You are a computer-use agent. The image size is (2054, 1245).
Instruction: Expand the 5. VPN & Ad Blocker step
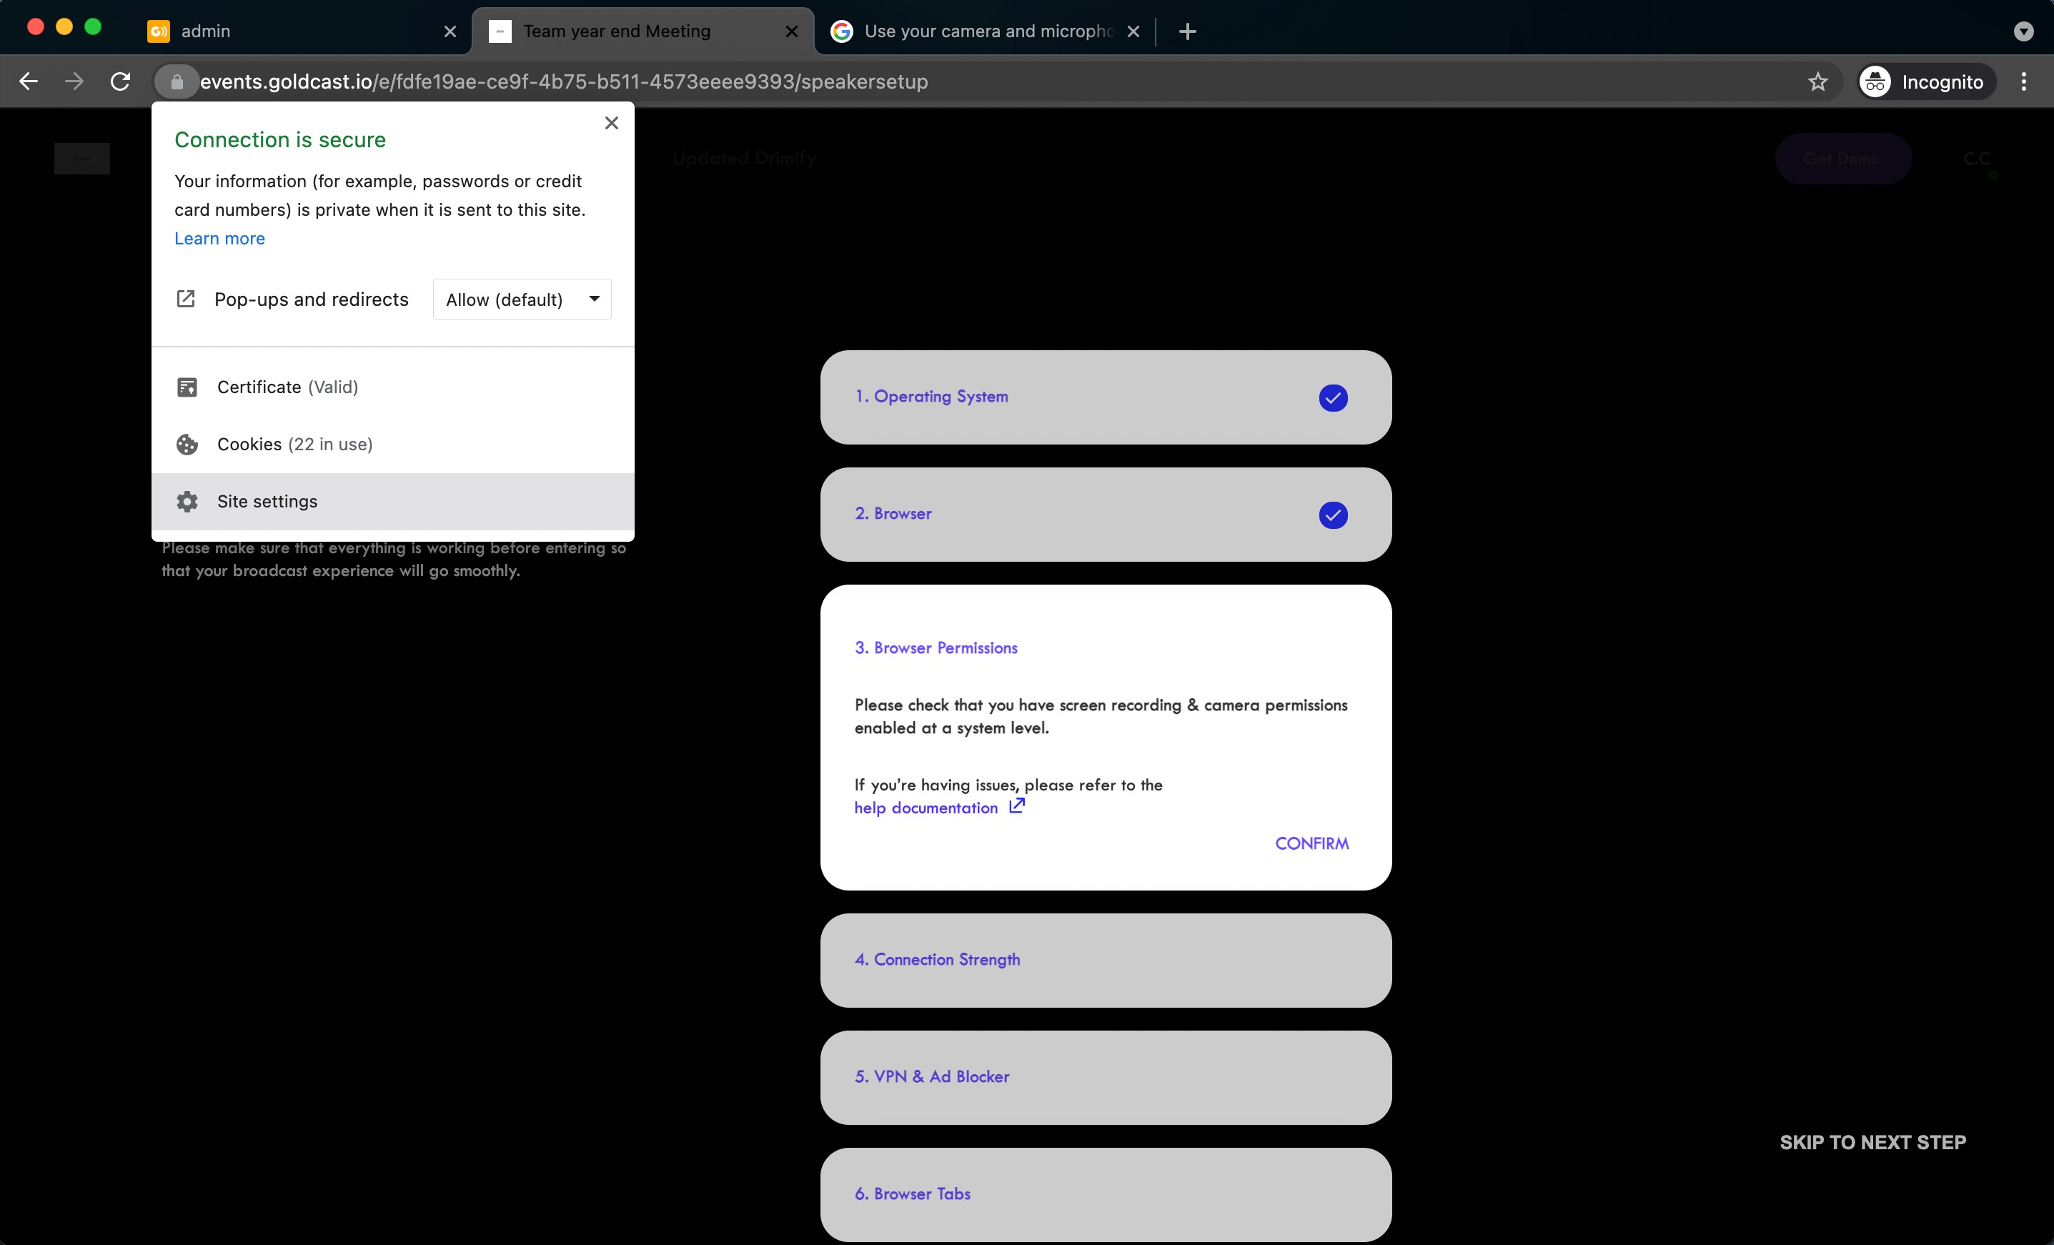click(x=1106, y=1077)
